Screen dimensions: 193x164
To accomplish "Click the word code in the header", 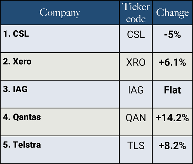I will (136, 19).
